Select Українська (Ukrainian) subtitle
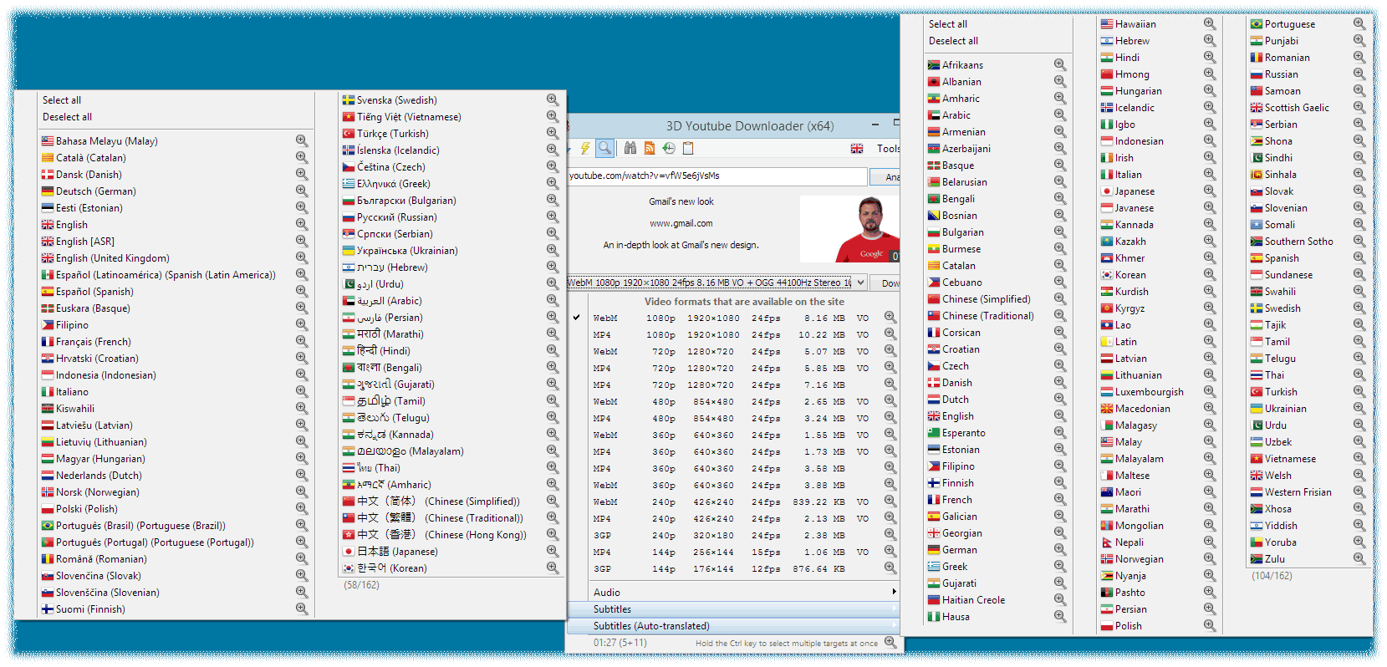Viewport: 1387px width, 667px height. (x=451, y=251)
